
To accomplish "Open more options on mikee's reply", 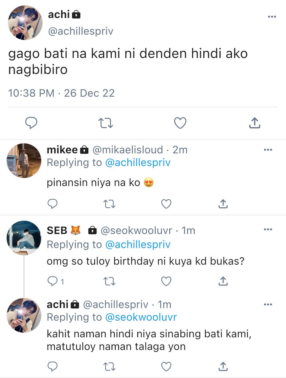I will coord(268,149).
